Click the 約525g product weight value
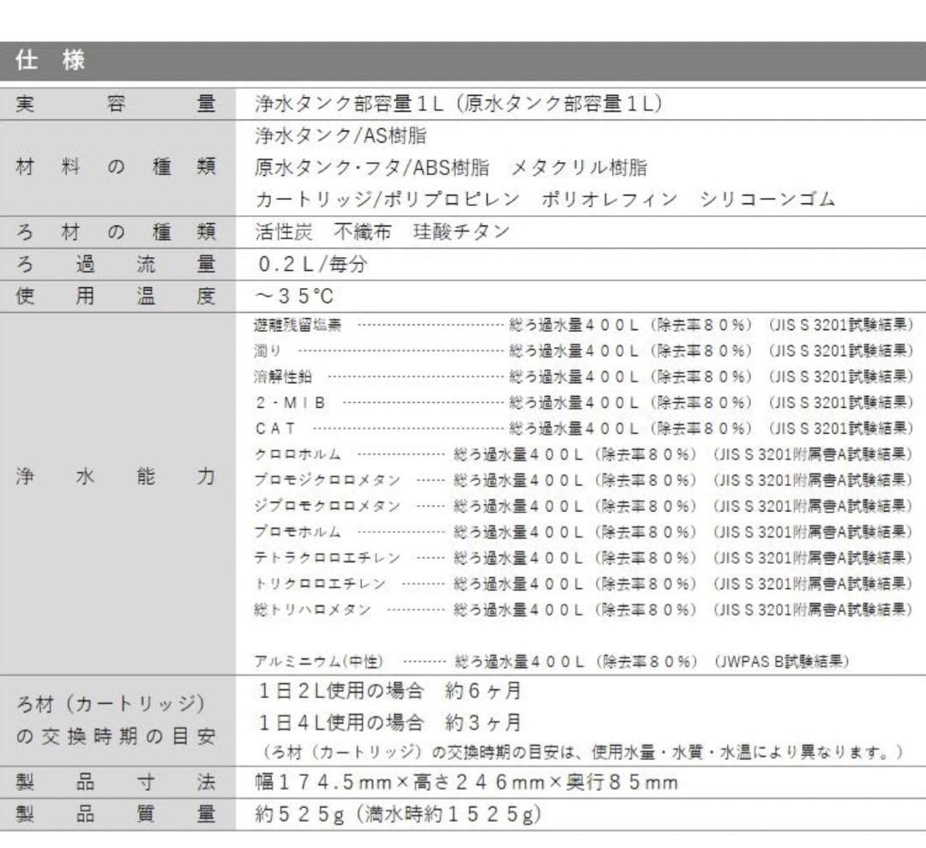The width and height of the screenshot is (926, 848). coord(398,814)
